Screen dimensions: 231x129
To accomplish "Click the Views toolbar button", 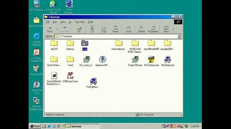I will click(166, 29).
